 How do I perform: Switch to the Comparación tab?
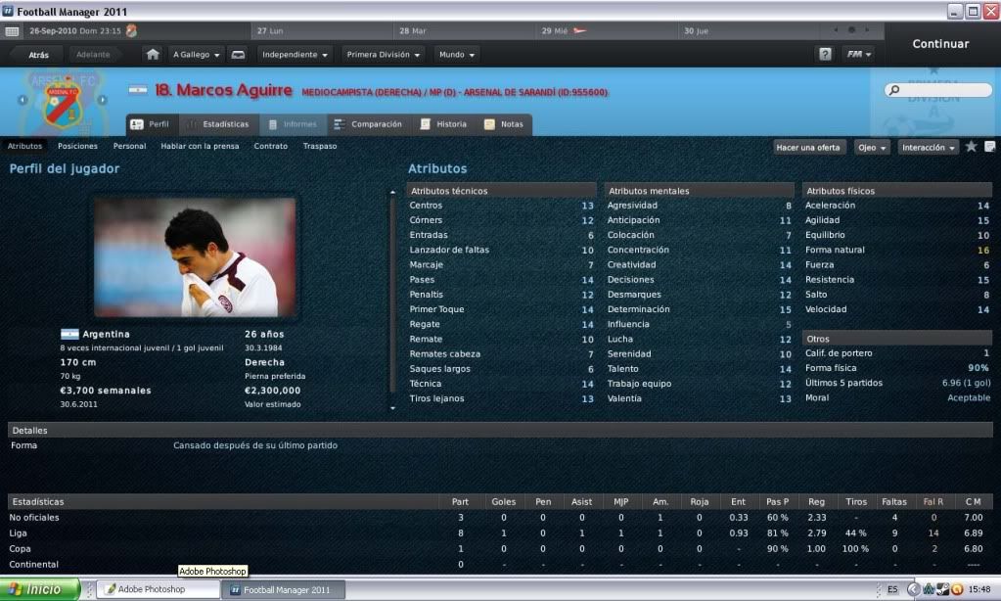click(x=368, y=124)
